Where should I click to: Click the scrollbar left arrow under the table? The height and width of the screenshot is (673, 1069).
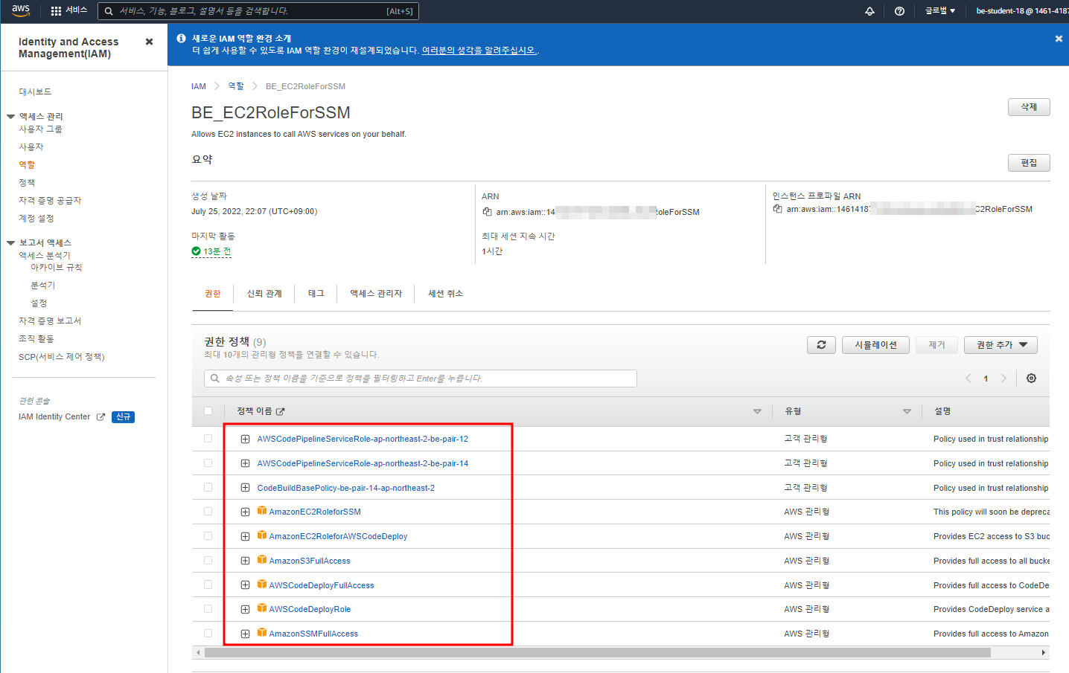(197, 652)
